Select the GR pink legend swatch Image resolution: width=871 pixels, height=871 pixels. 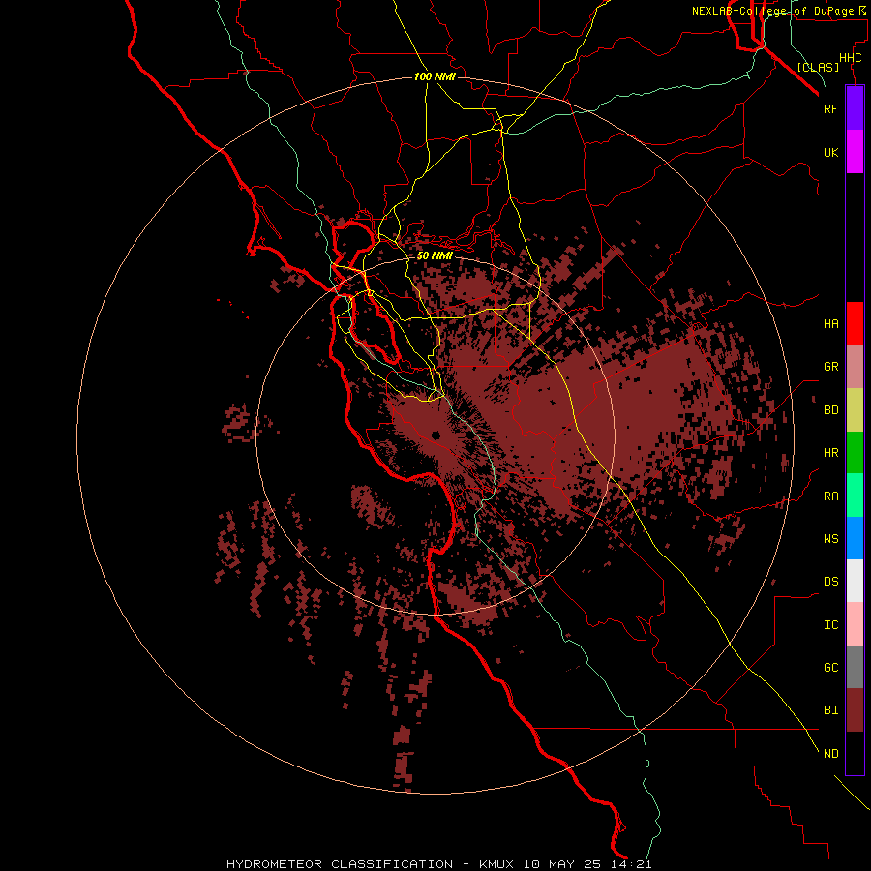tap(855, 367)
